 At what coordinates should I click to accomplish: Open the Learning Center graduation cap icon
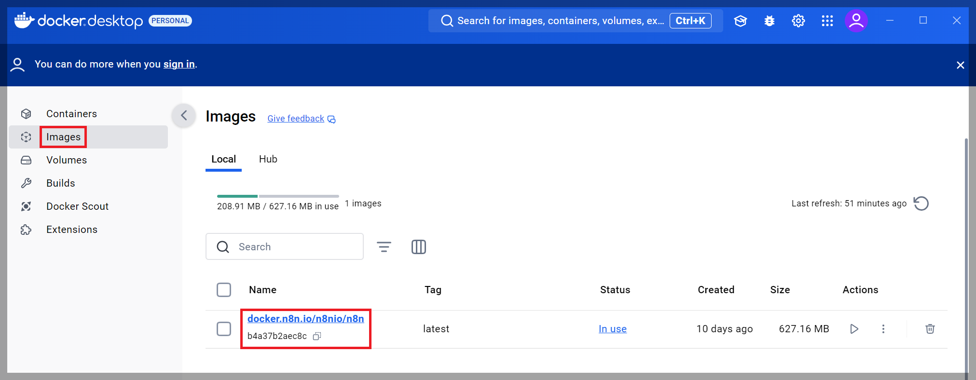pos(741,21)
